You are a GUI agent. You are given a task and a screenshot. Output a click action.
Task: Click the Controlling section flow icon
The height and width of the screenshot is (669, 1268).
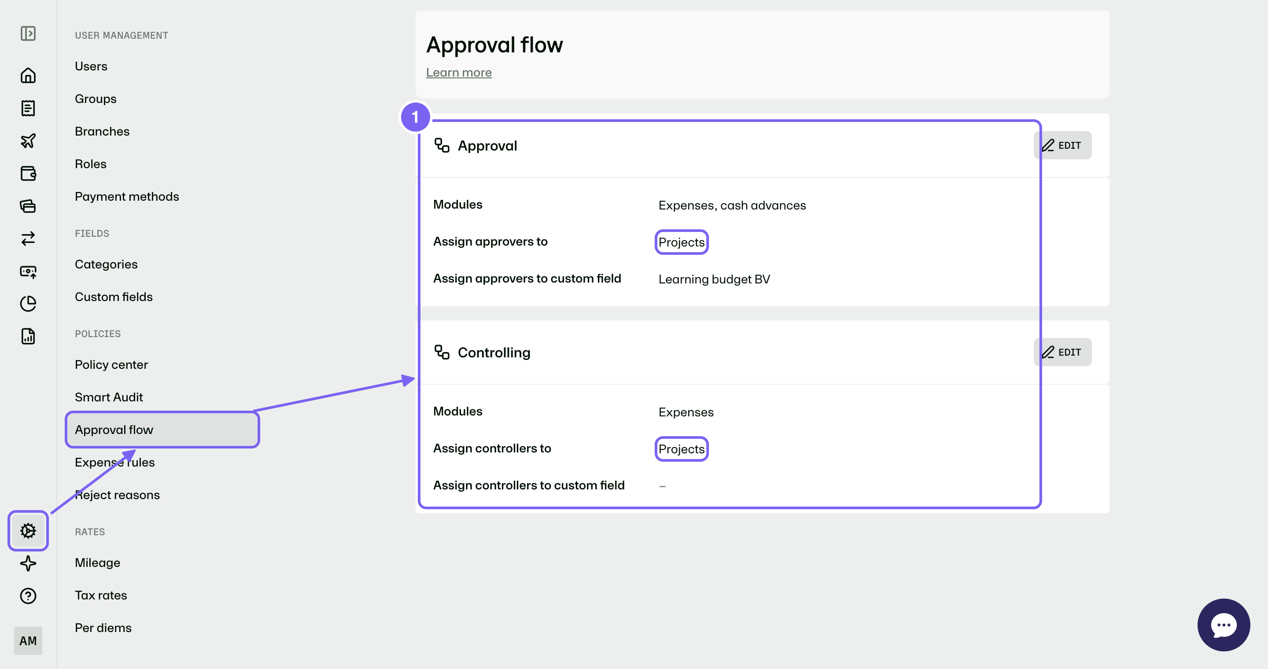[442, 352]
